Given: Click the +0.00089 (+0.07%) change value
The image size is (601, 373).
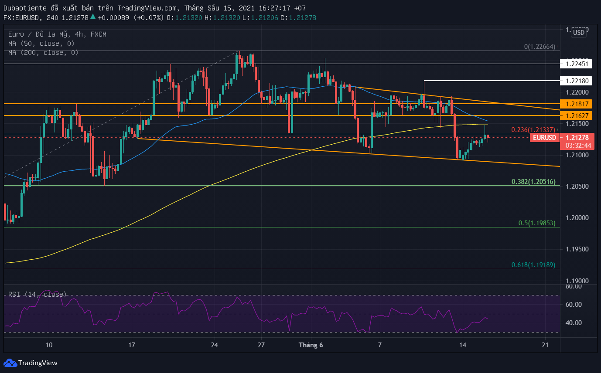Looking at the screenshot, I should pyautogui.click(x=131, y=17).
